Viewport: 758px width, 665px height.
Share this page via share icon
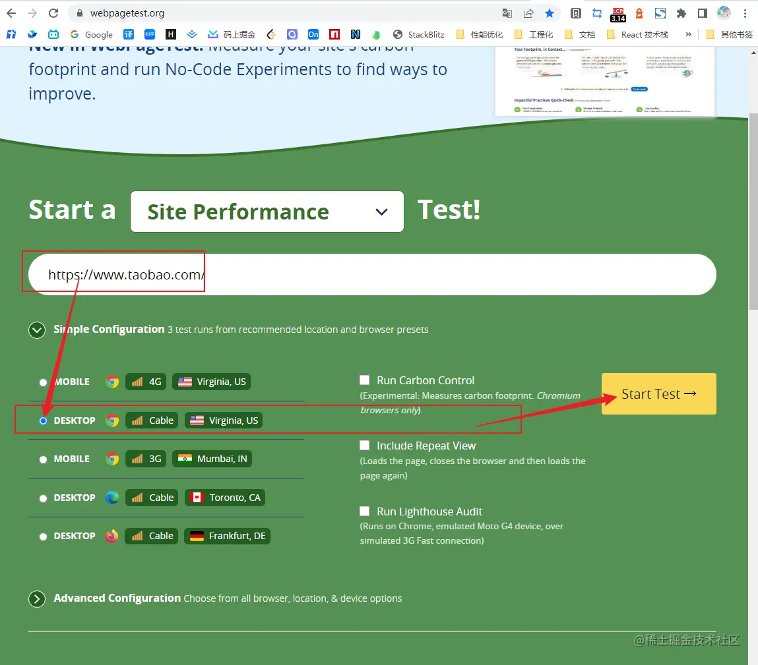tap(528, 13)
